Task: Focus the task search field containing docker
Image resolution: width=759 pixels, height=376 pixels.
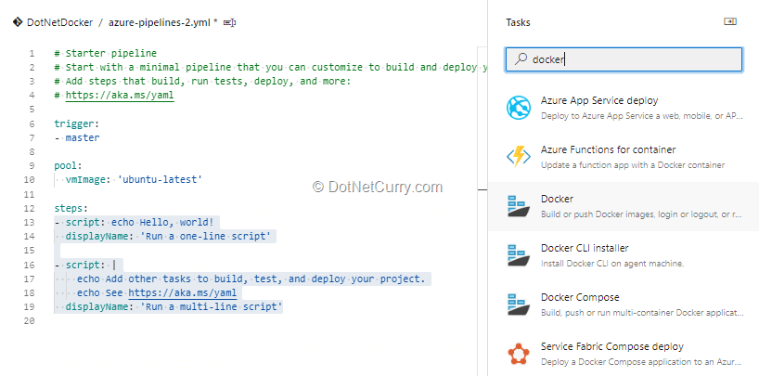Action: point(624,59)
